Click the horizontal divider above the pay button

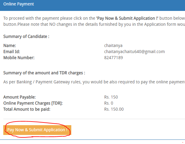pos(94,119)
